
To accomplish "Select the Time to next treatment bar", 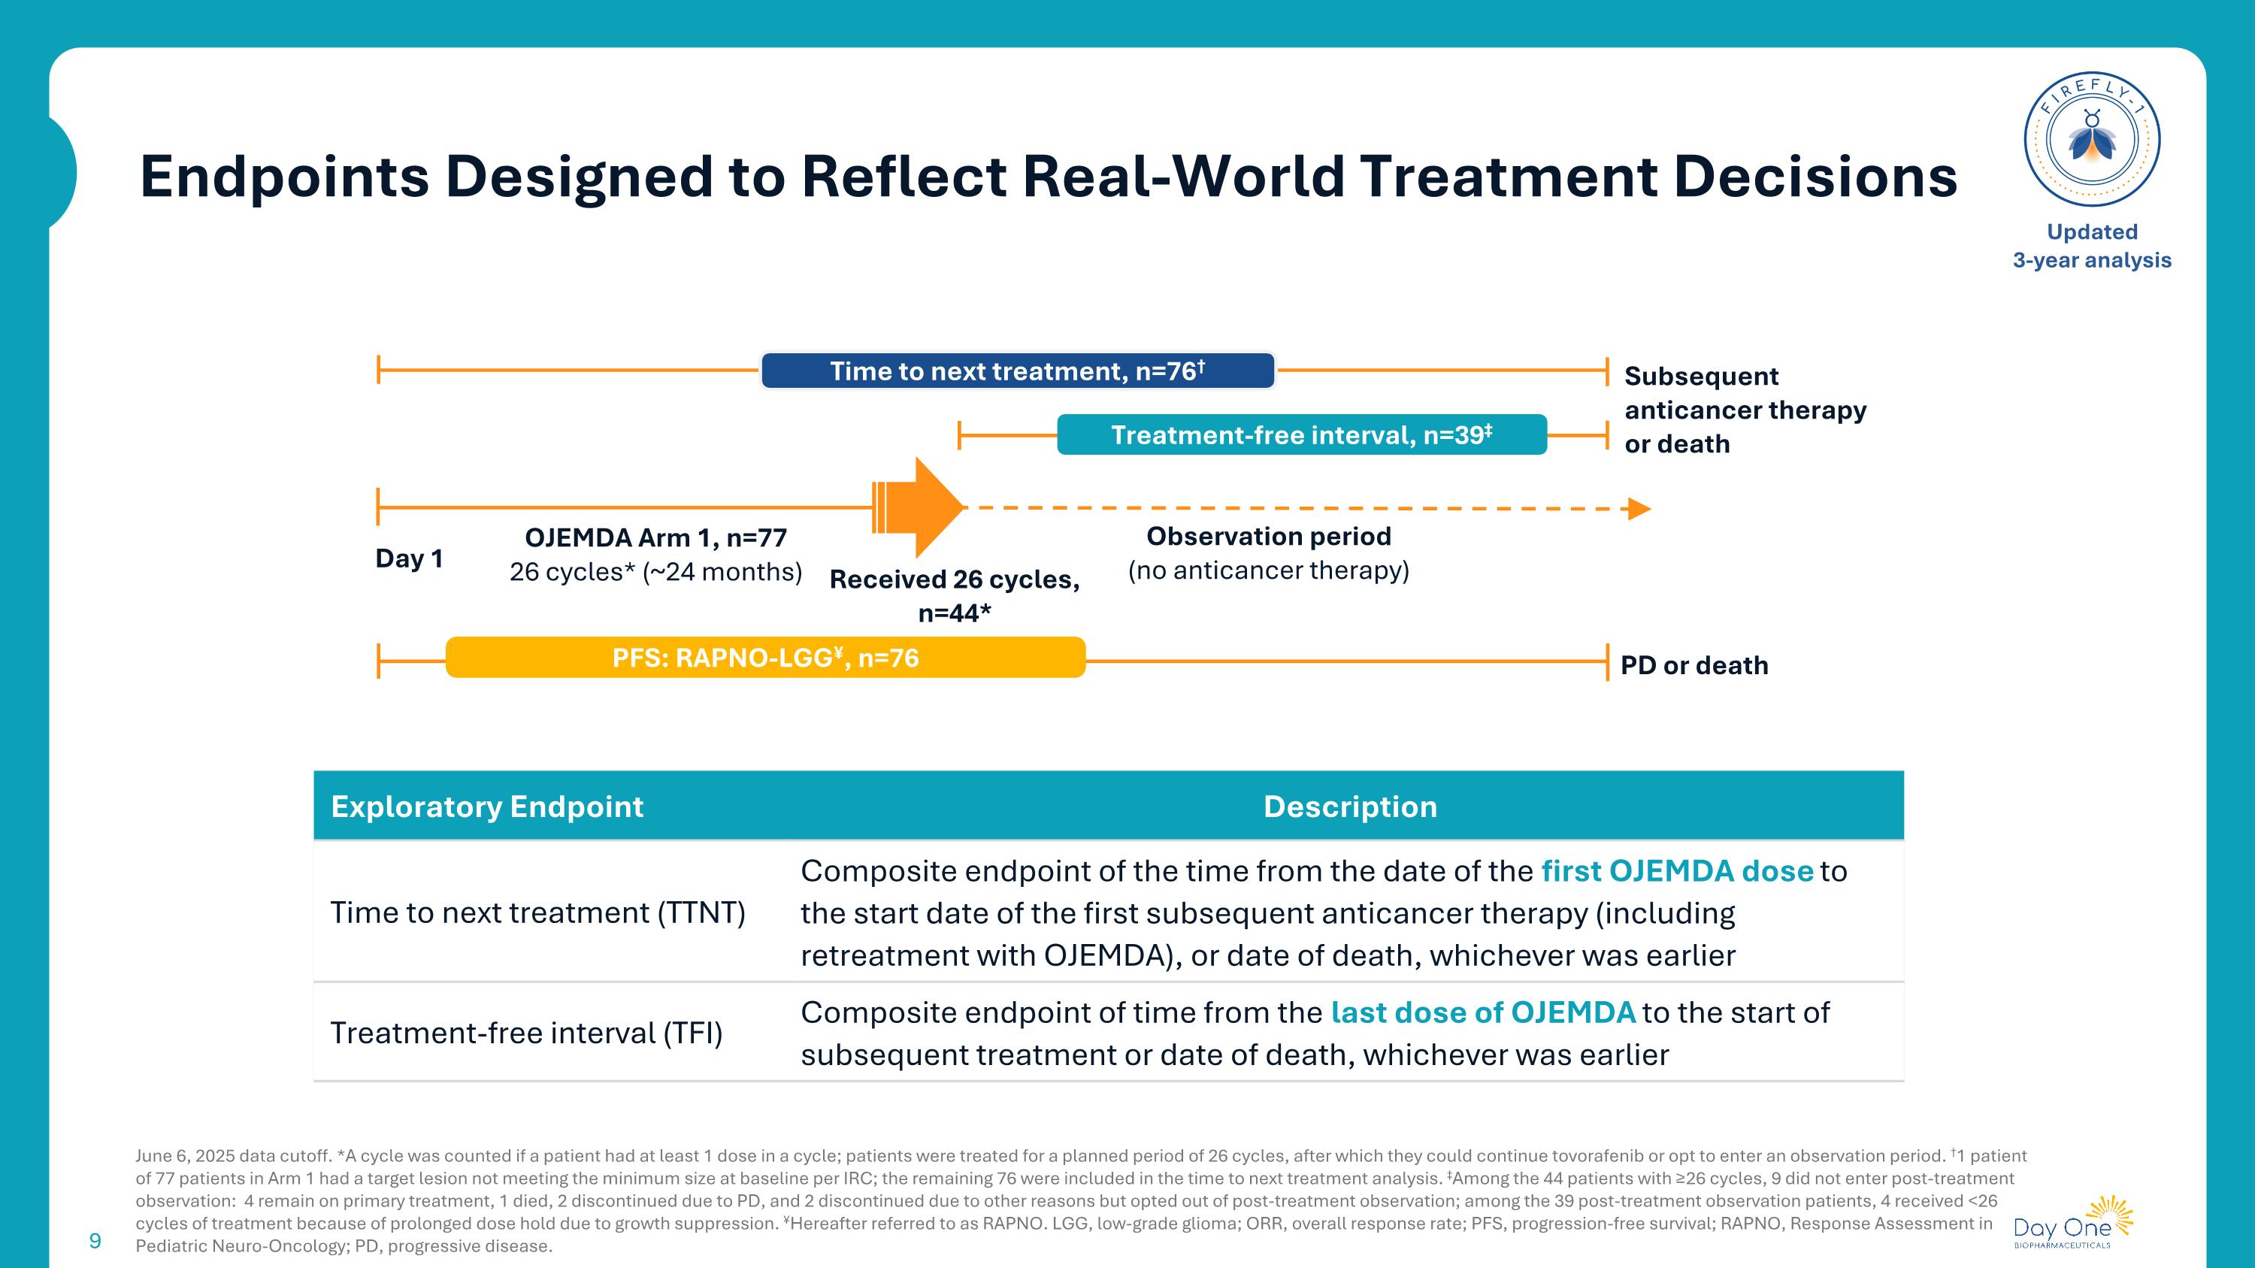I will 1017,371.
